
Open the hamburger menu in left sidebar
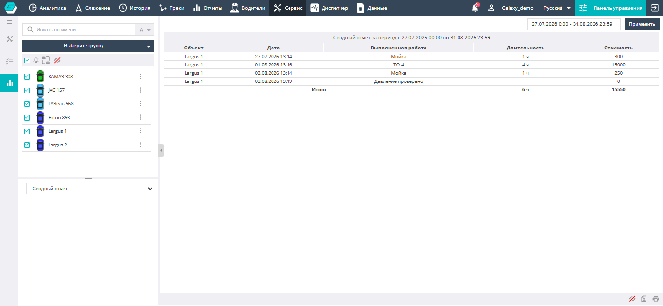(9, 22)
